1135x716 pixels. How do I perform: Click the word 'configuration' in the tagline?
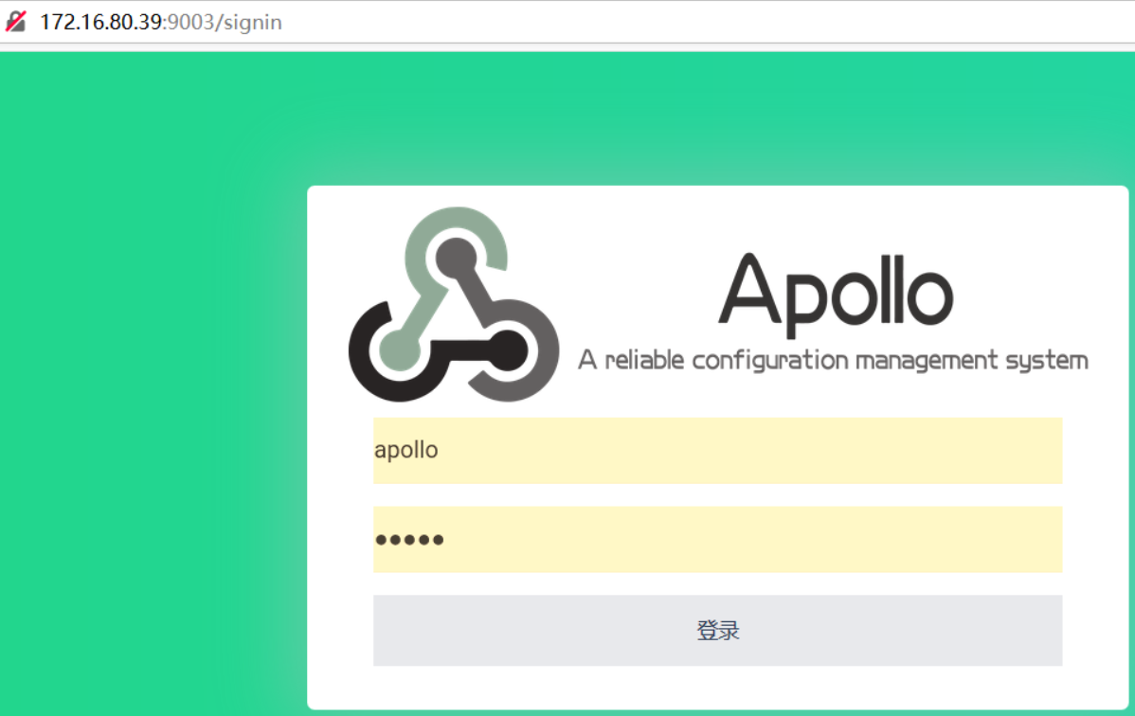click(770, 361)
